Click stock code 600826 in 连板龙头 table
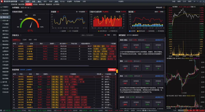Viewport: 205px width, 112px height. tap(21, 49)
